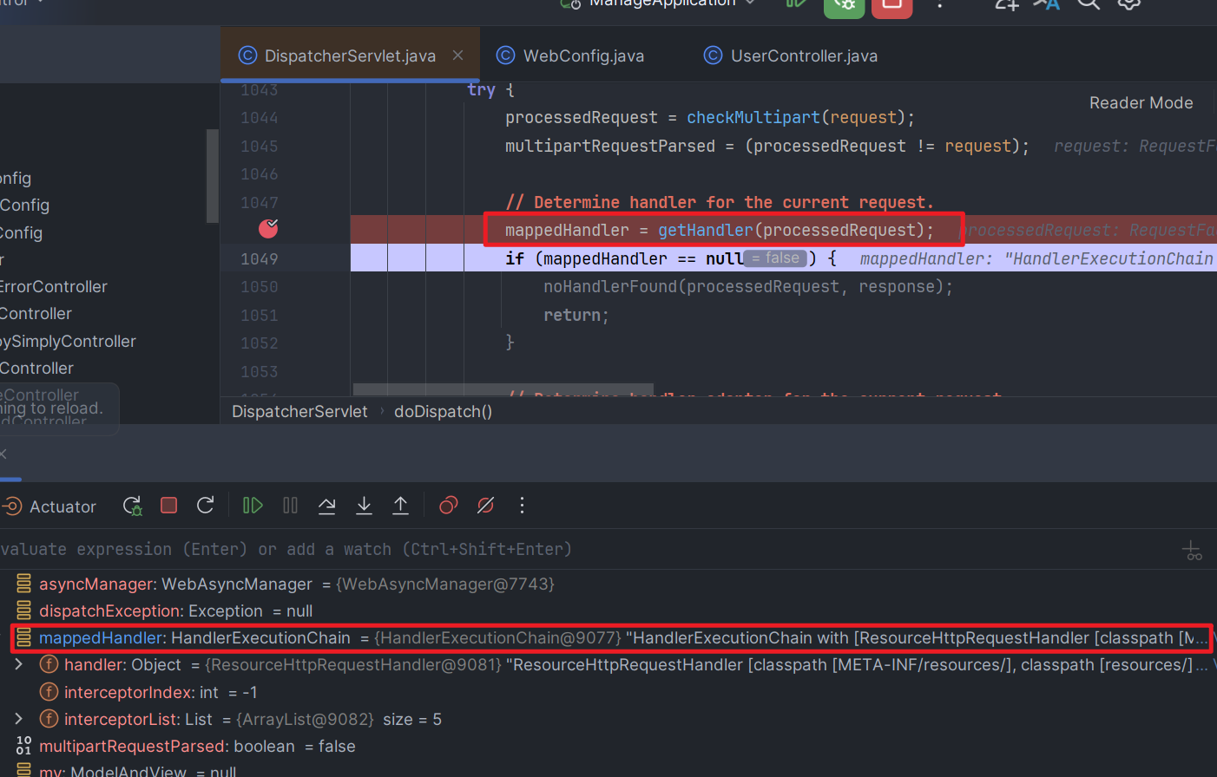This screenshot has width=1217, height=777.
Task: Click the add user collaboration icon
Action: [x=1006, y=4]
